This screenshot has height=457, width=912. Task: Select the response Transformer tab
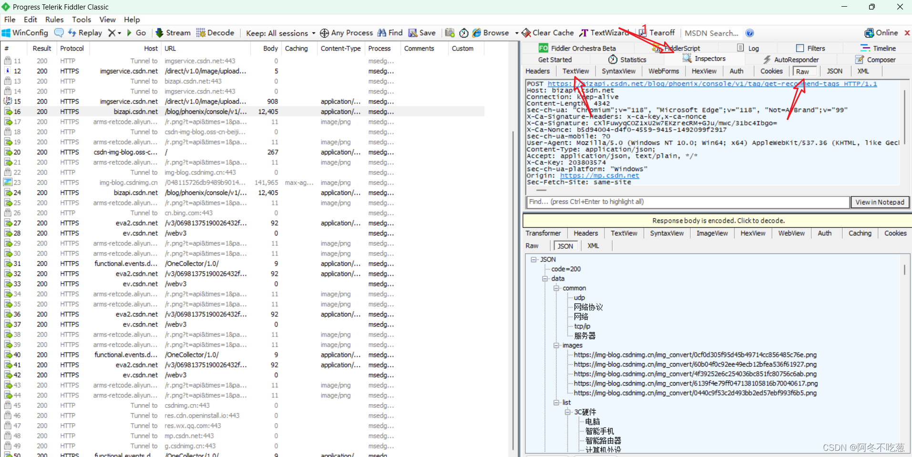543,233
